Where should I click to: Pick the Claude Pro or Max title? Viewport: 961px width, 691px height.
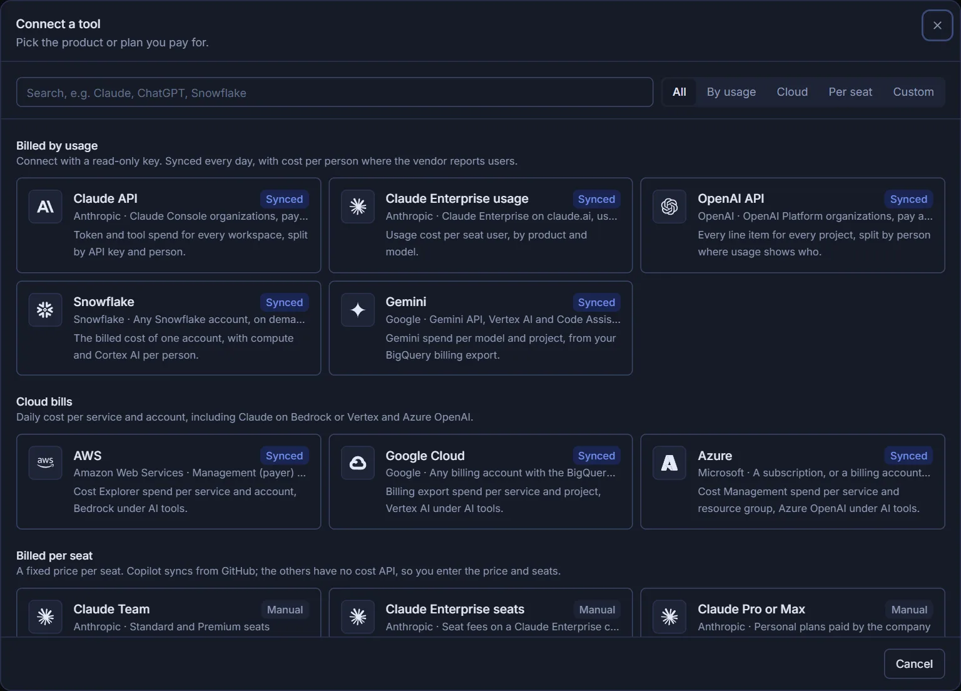coord(751,609)
